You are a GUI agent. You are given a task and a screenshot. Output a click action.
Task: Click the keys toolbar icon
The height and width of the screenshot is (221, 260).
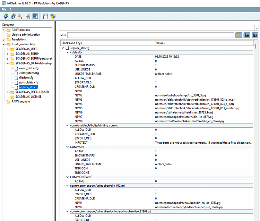click(x=28, y=16)
